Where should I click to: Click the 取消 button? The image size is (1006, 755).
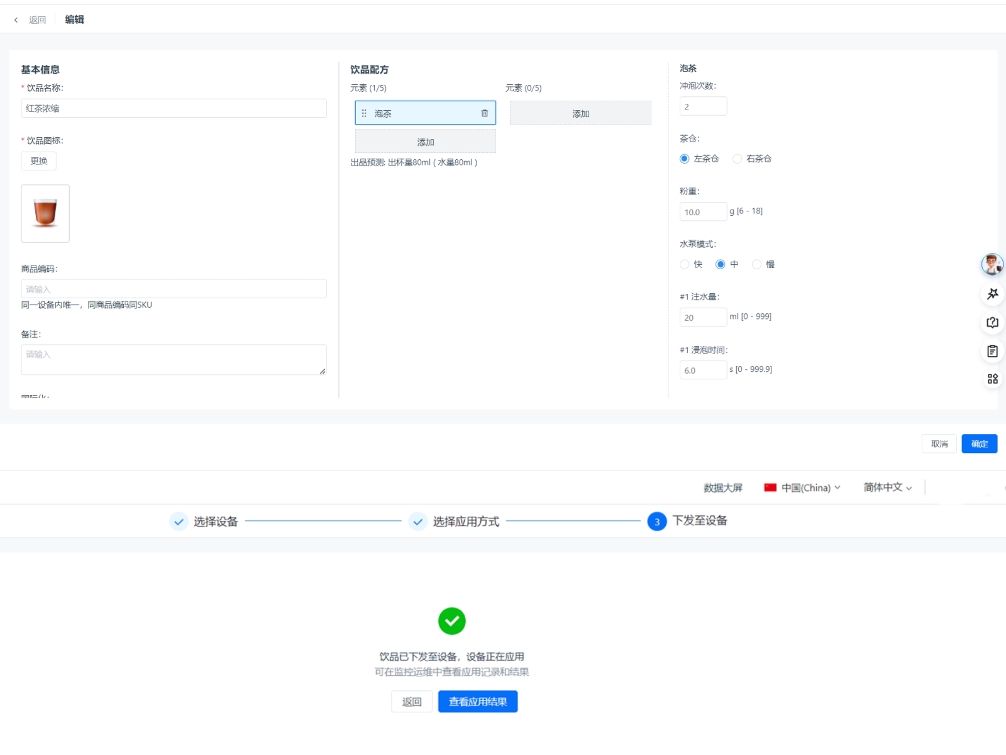[939, 444]
